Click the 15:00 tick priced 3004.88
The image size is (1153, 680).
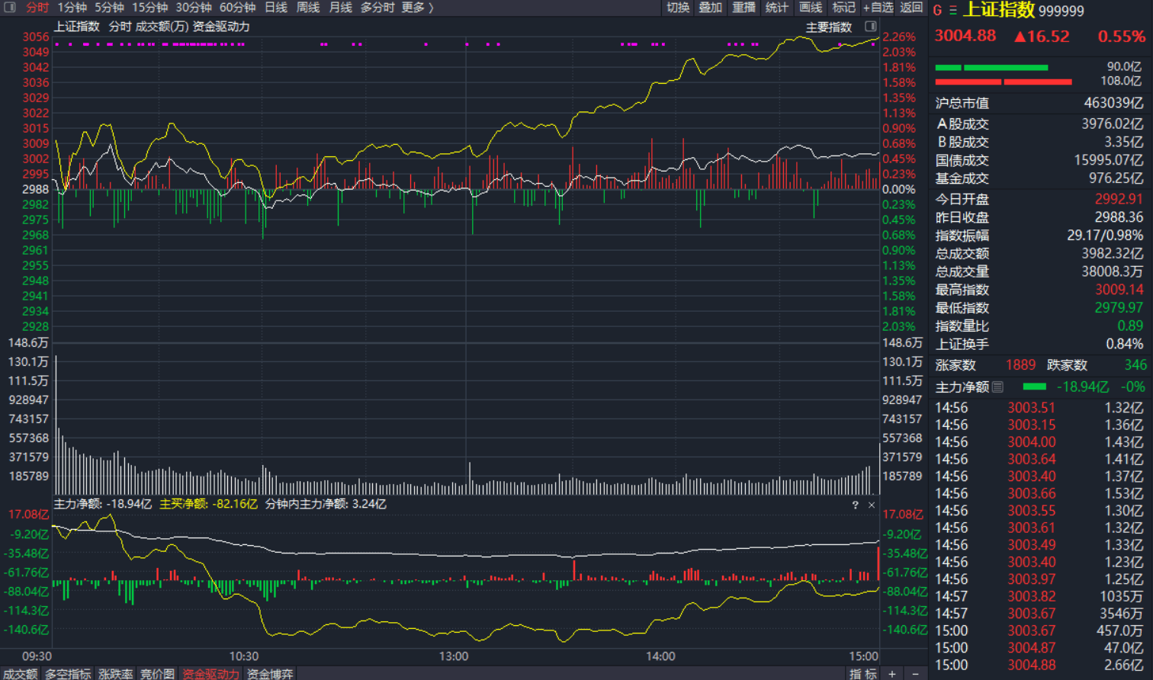(1039, 665)
